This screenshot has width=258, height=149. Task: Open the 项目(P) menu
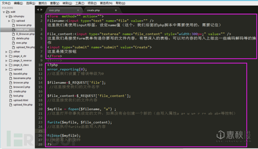pos(92,3)
